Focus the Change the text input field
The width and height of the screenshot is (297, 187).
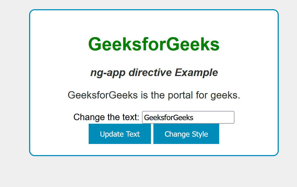(x=188, y=117)
